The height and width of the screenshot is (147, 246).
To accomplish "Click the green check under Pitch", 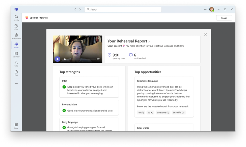I will (64, 87).
